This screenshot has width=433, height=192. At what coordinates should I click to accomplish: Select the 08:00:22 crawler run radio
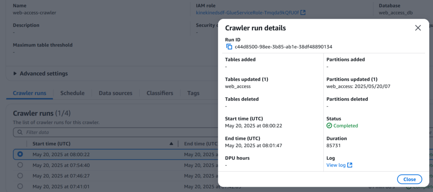pyautogui.click(x=20, y=154)
